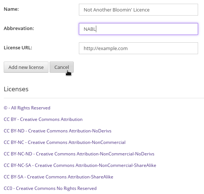The height and width of the screenshot is (194, 204).
Task: Open the CC0 No Rights Reserved license
Action: pyautogui.click(x=50, y=188)
